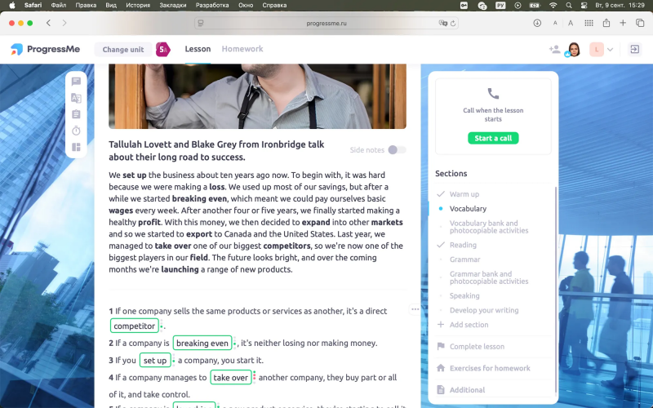The width and height of the screenshot is (653, 408).
Task: Click the Start a call button
Action: 493,138
